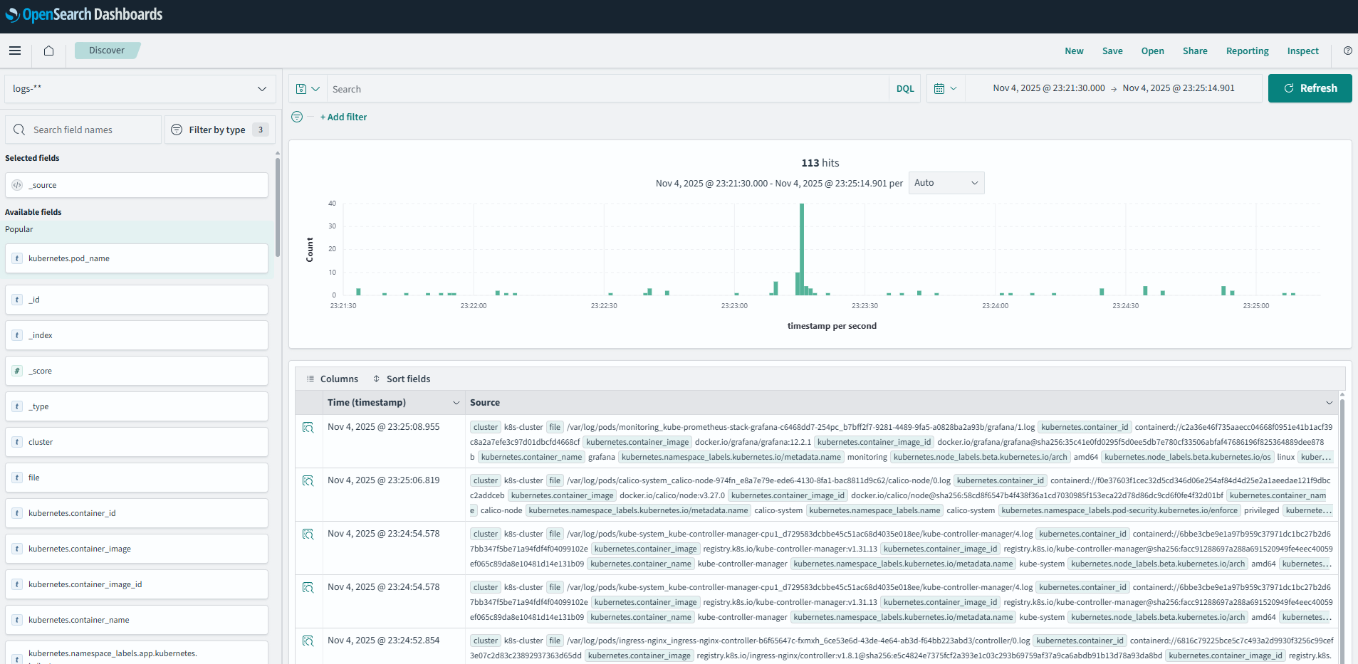This screenshot has height=664, width=1358.
Task: Inspect first document at 23:24:54.578
Action: tap(308, 534)
